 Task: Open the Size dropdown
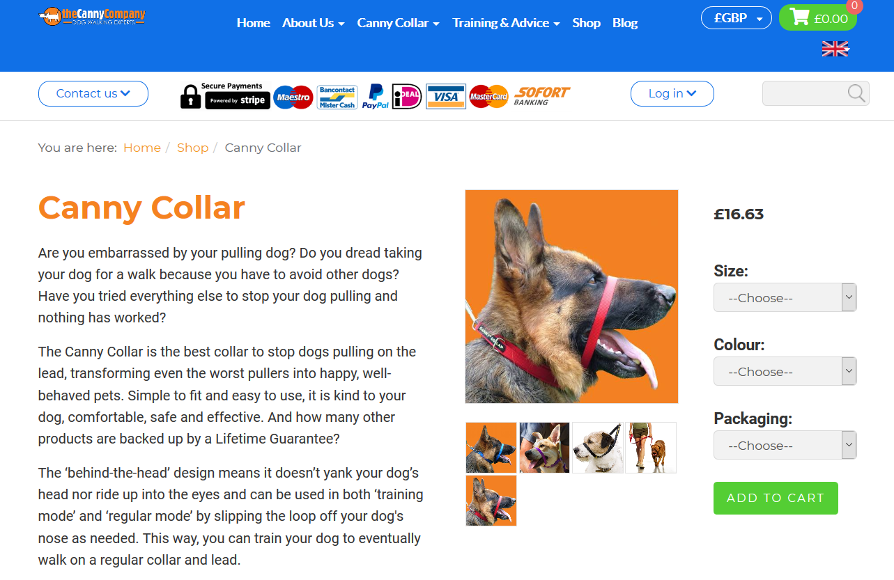785,298
